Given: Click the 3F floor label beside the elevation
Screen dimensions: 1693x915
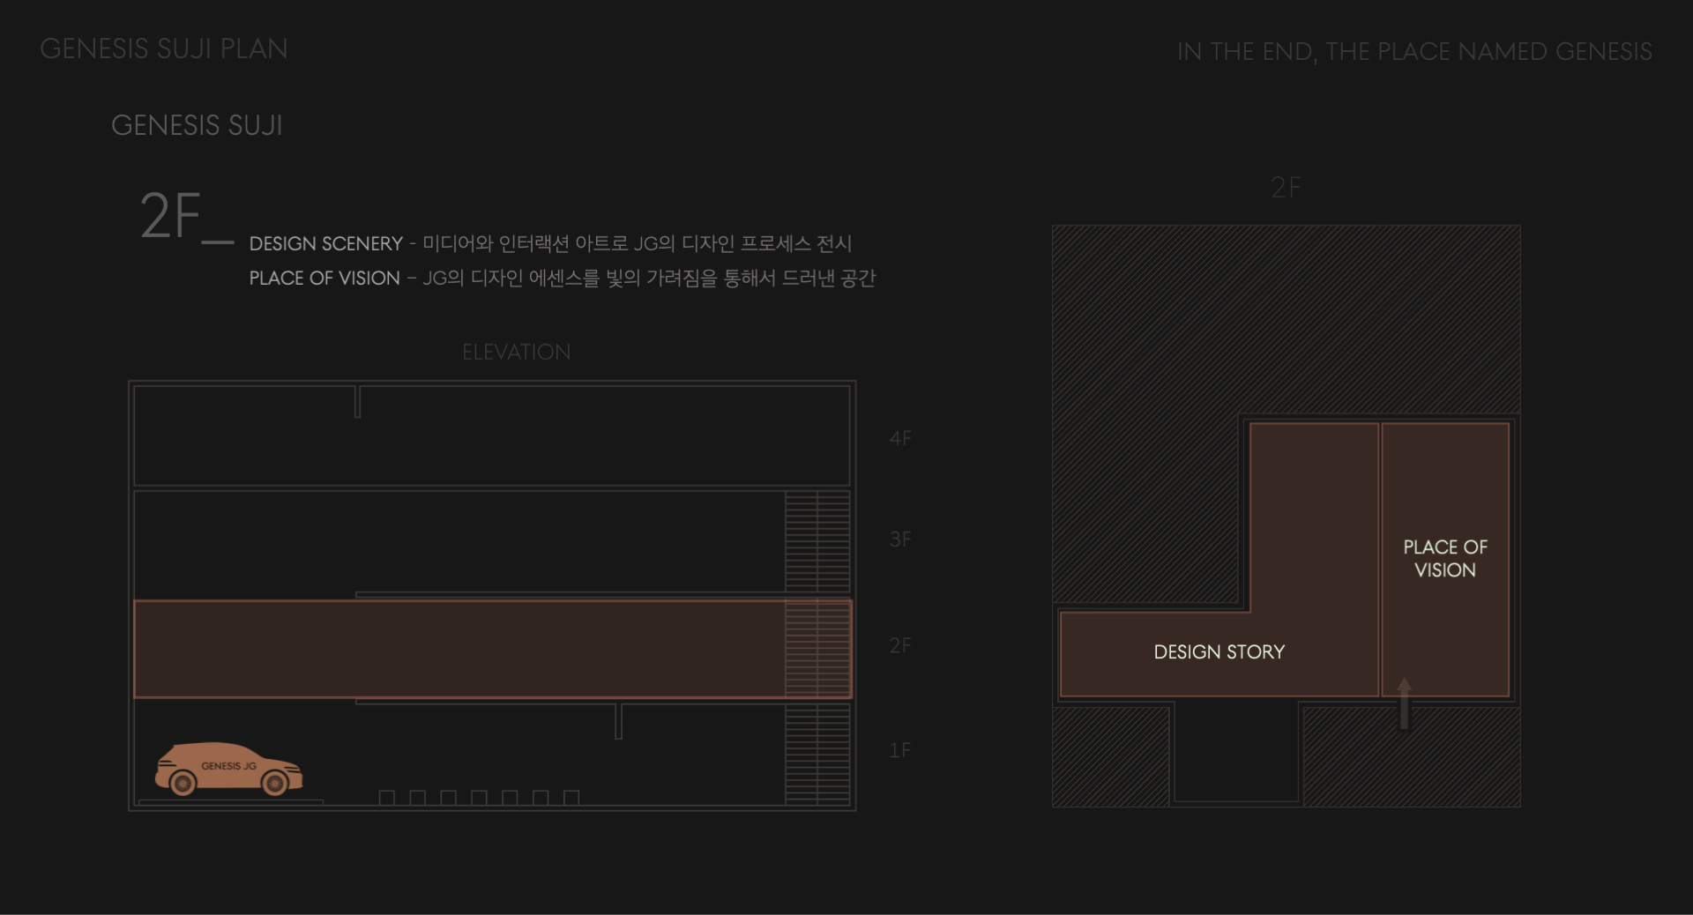Looking at the screenshot, I should (x=900, y=539).
